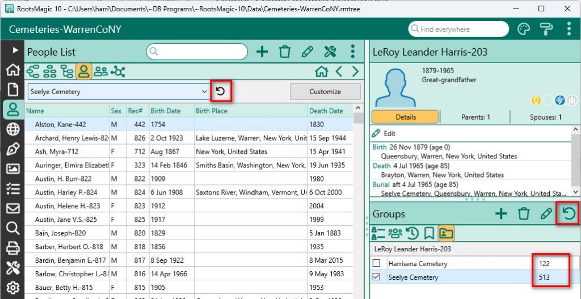
Task: Switch to Descendants view icon
Action: click(x=67, y=71)
